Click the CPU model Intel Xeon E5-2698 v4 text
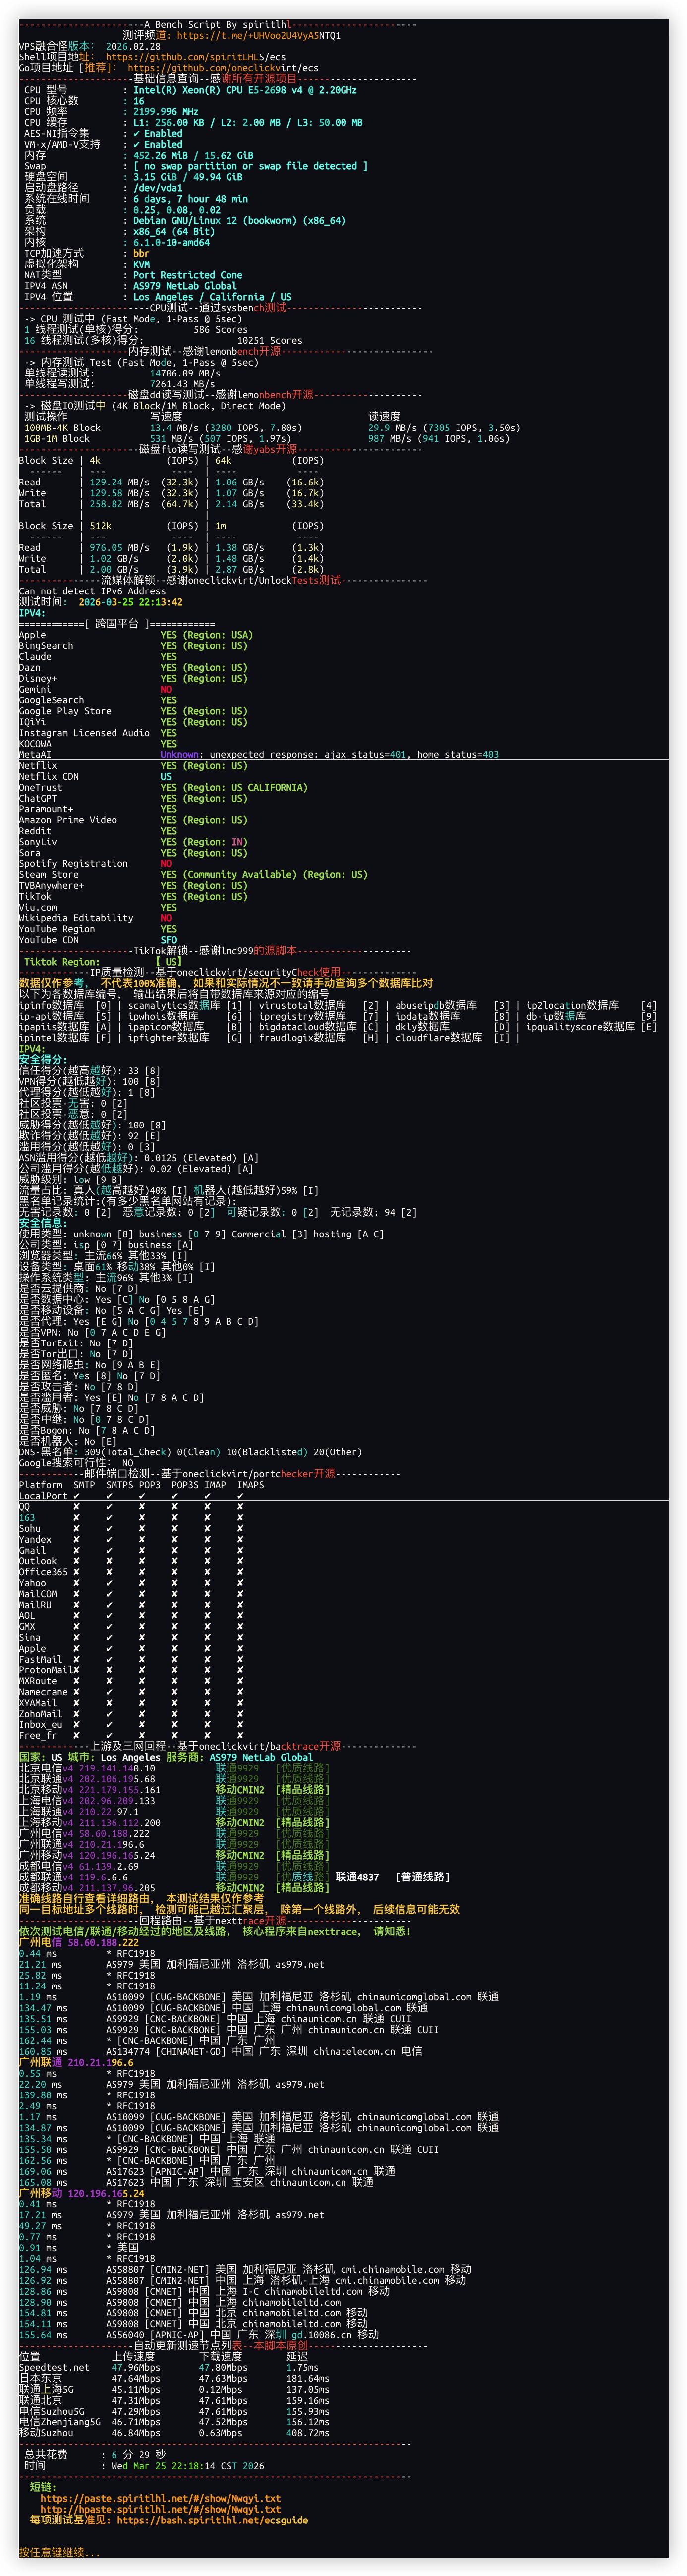Image resolution: width=687 pixels, height=2576 pixels. point(245,90)
